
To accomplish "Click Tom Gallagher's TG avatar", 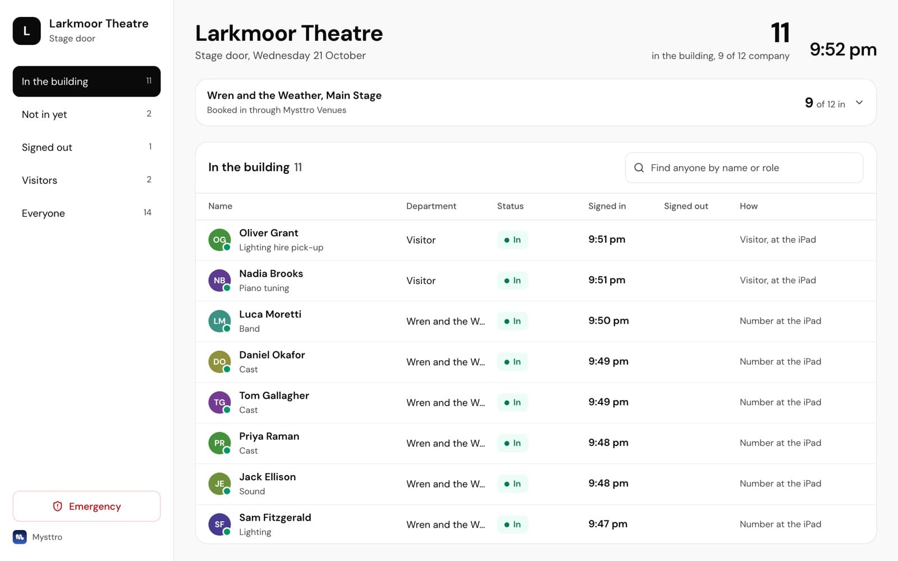I will coord(219,402).
